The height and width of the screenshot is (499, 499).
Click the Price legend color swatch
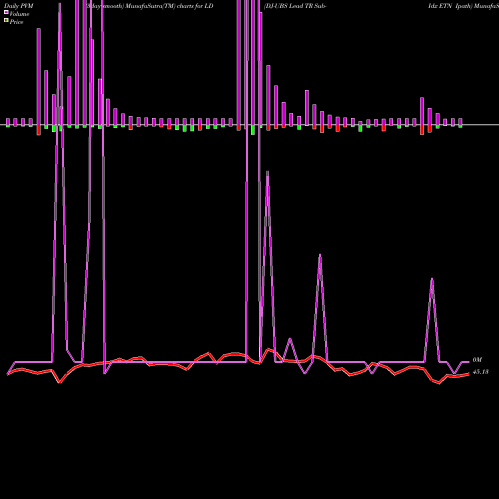pos(6,21)
